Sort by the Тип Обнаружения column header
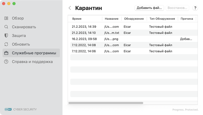203x115 pixels. [162, 19]
